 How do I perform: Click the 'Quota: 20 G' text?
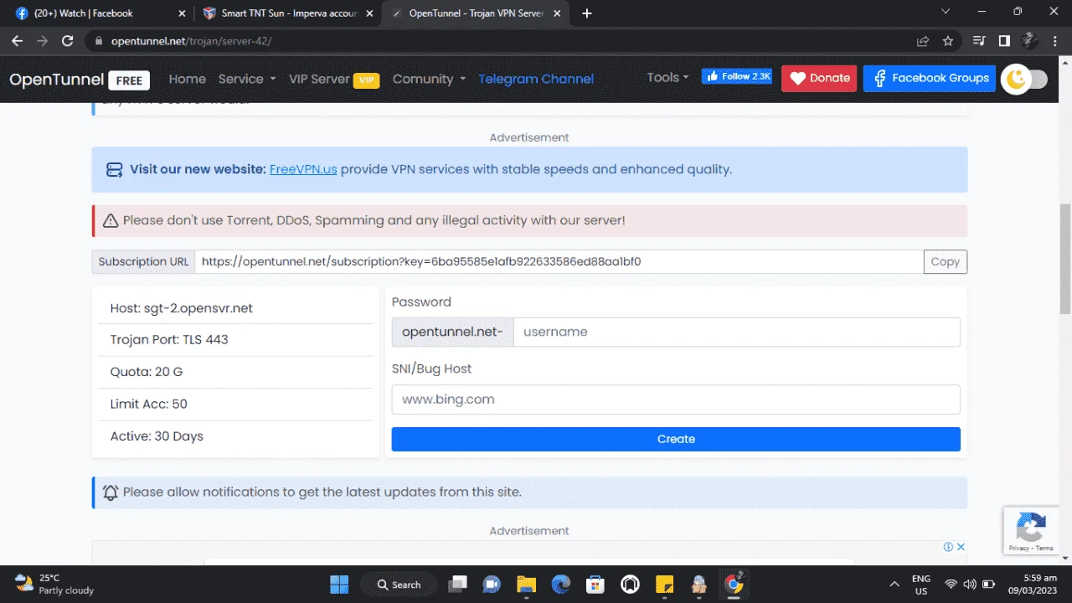147,372
